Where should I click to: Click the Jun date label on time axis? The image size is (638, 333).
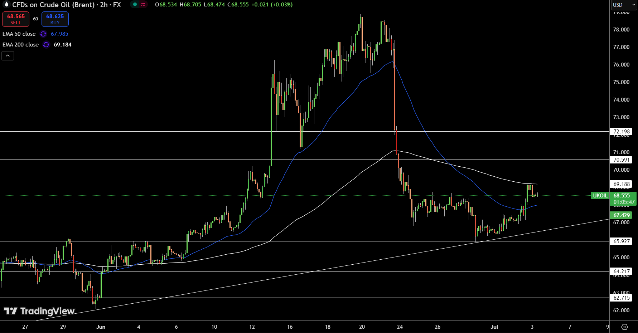coord(101,327)
